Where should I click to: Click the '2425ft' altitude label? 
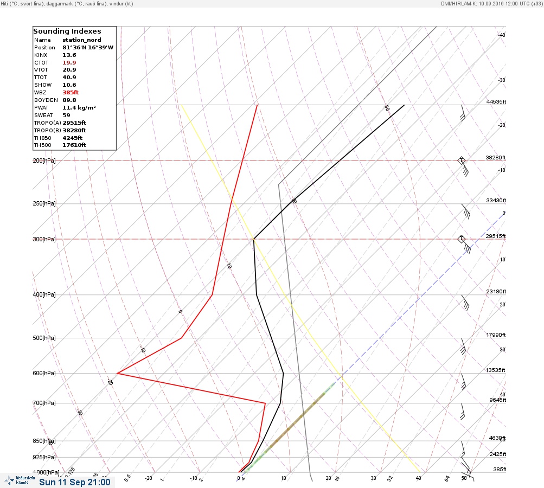point(498,454)
